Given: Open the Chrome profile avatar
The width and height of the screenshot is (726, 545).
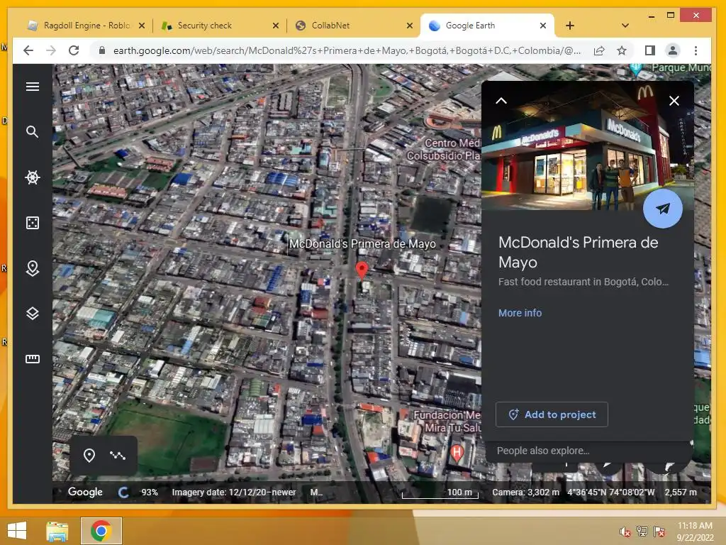Looking at the screenshot, I should point(672,50).
